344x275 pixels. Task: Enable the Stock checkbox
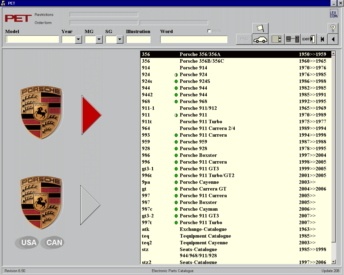point(209,31)
